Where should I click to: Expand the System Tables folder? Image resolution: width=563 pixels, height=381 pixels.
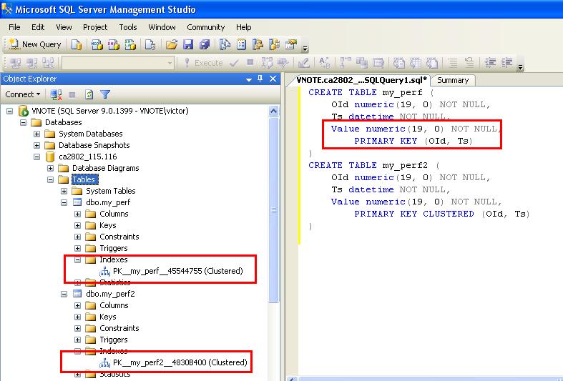pyautogui.click(x=64, y=192)
